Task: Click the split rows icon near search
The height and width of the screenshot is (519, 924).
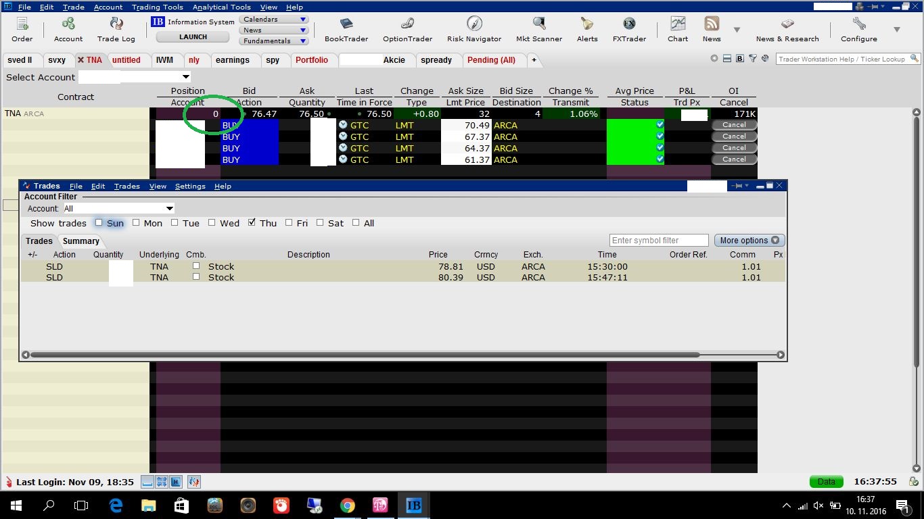Action: coord(727,59)
